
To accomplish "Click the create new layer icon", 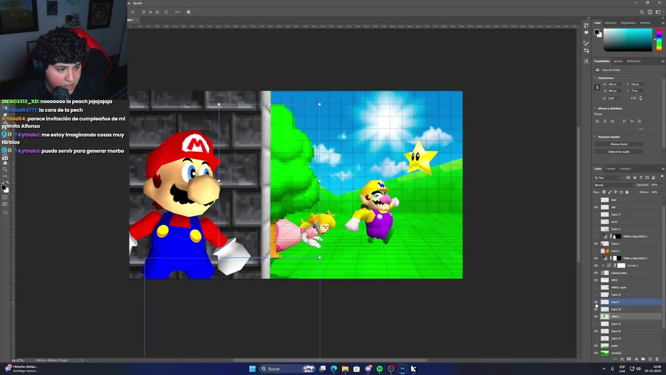I will (650, 359).
